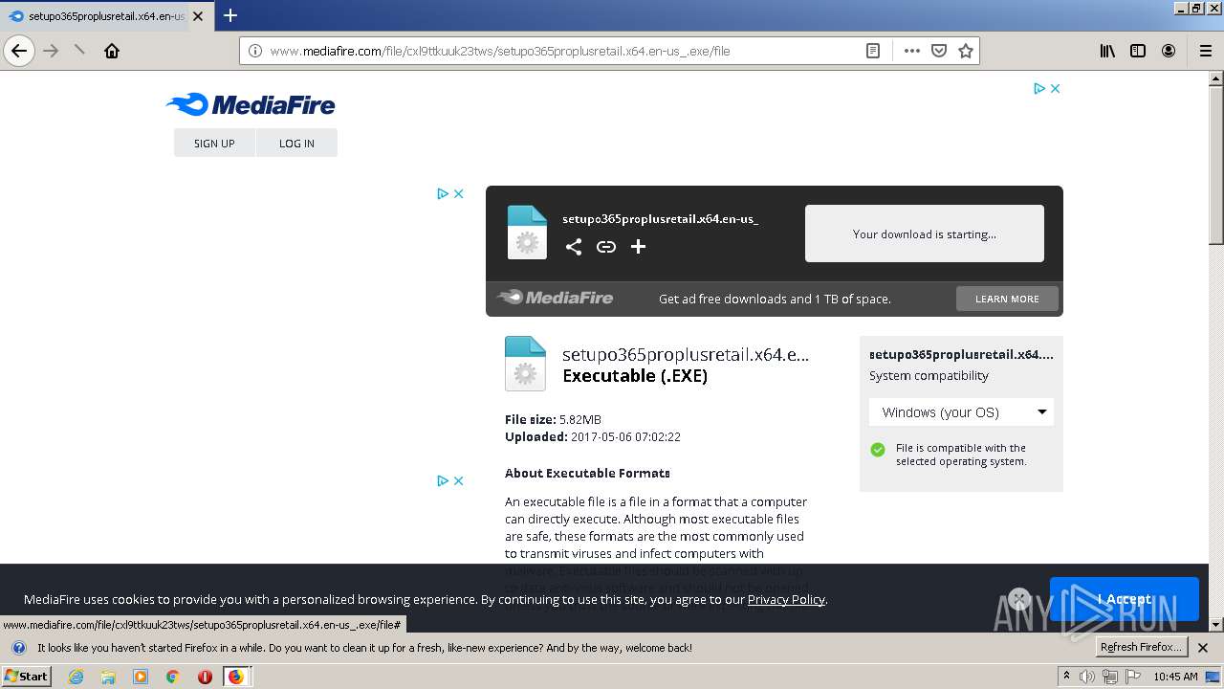The width and height of the screenshot is (1224, 689).
Task: Click AdChoices triangle on top-right ad
Action: coord(1039,88)
